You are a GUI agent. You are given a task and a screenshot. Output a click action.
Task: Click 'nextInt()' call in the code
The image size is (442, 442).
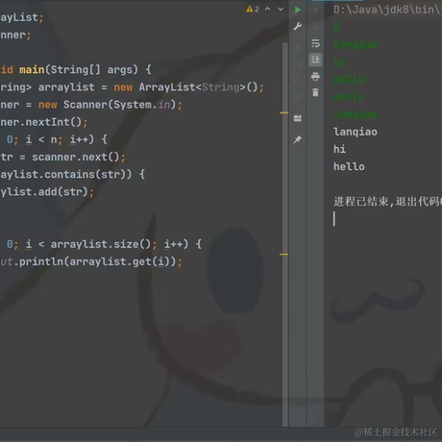click(54, 122)
